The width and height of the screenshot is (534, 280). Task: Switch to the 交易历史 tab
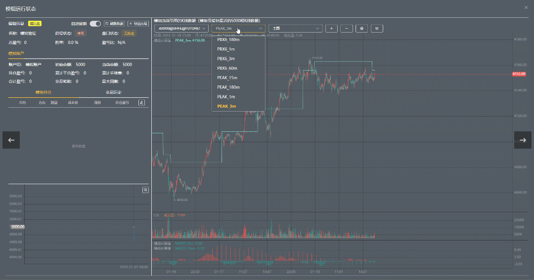[x=113, y=92]
